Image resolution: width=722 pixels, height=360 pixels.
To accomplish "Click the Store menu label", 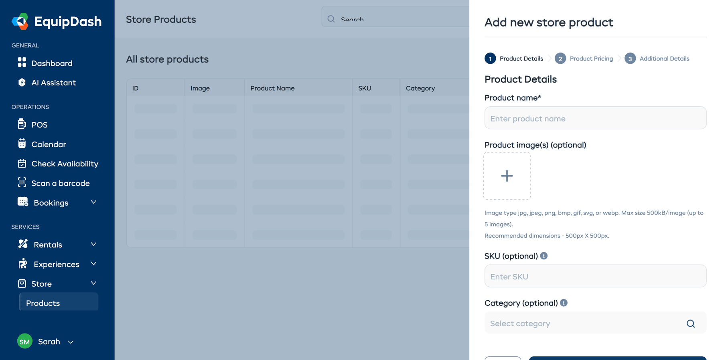I will click(x=41, y=284).
